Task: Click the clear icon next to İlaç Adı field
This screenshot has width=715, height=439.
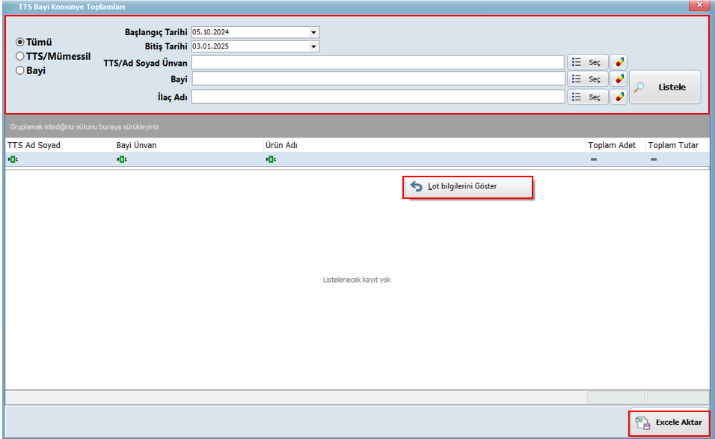Action: [x=619, y=96]
